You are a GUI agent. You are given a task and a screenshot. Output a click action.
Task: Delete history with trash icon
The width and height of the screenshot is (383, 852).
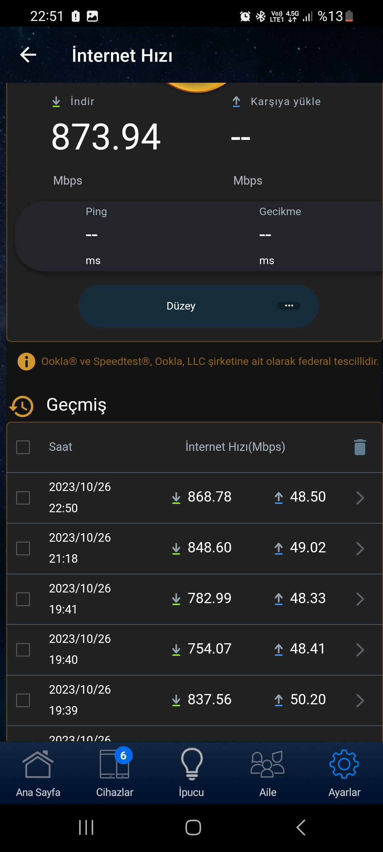(360, 447)
